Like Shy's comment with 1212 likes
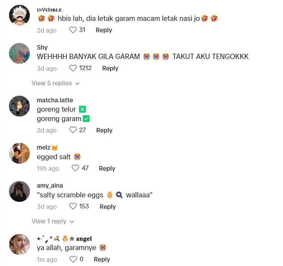 [73, 68]
